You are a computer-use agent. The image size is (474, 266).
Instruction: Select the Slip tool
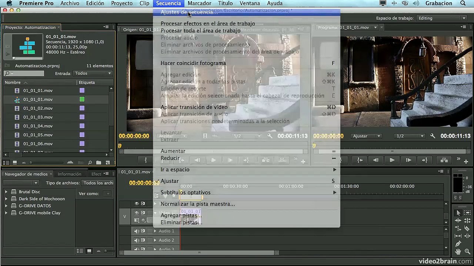(x=458, y=236)
